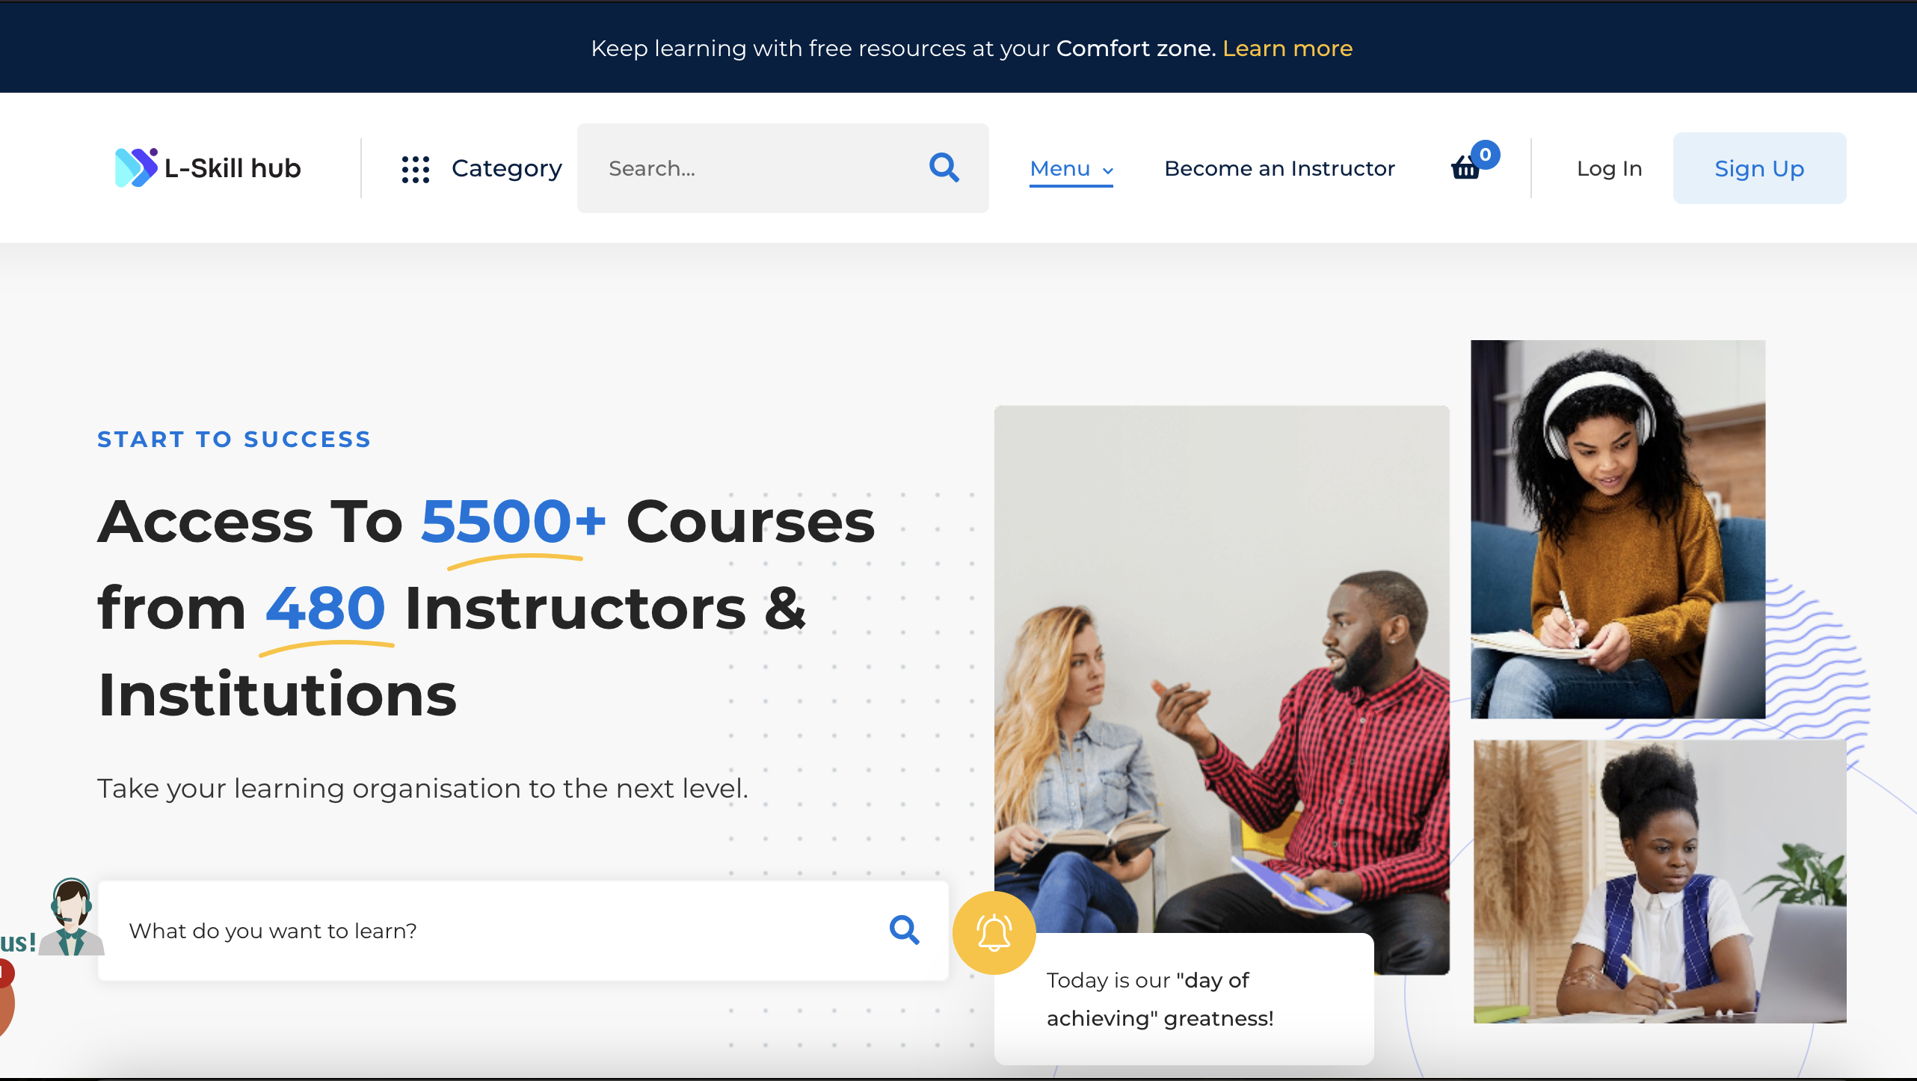Click the yellow bell notification icon

[994, 932]
